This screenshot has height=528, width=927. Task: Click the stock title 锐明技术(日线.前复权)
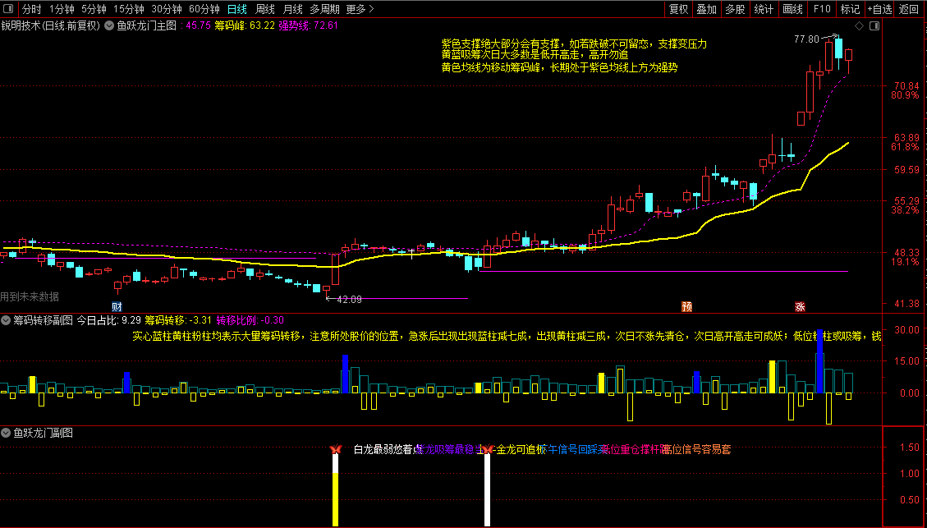pyautogui.click(x=51, y=25)
